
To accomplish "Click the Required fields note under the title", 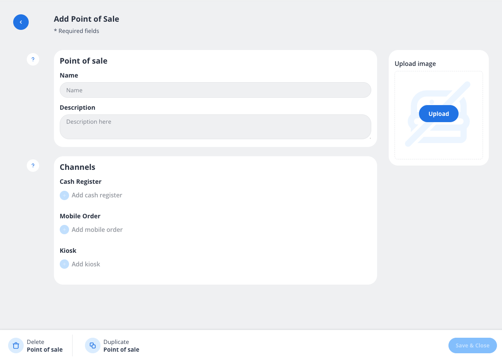I will click(76, 31).
